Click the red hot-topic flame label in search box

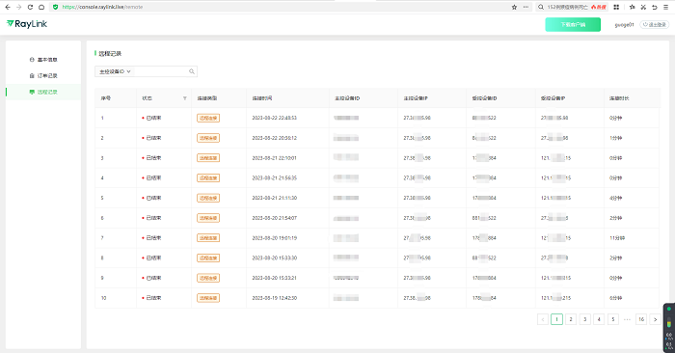pyautogui.click(x=599, y=7)
